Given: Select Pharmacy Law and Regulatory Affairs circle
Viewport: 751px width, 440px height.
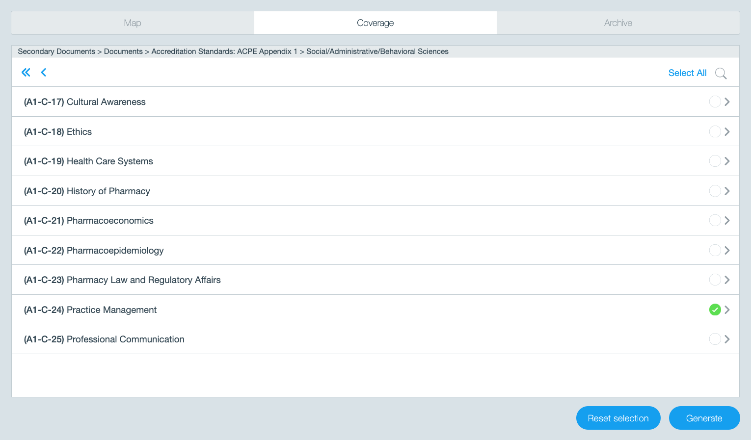Looking at the screenshot, I should (x=715, y=280).
